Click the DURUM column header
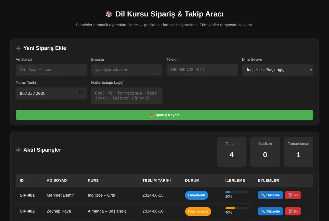The image size is (329, 221). pyautogui.click(x=192, y=180)
